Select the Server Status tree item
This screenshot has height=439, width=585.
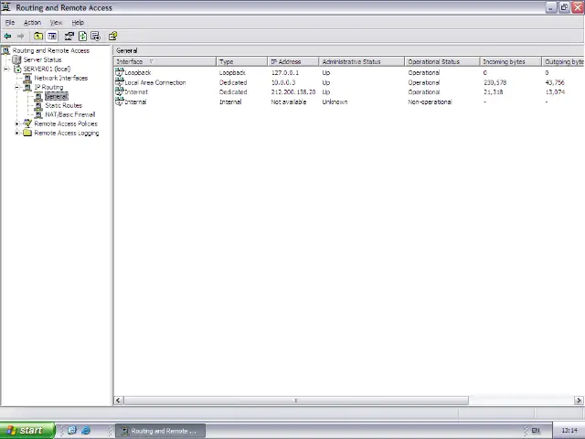point(42,59)
